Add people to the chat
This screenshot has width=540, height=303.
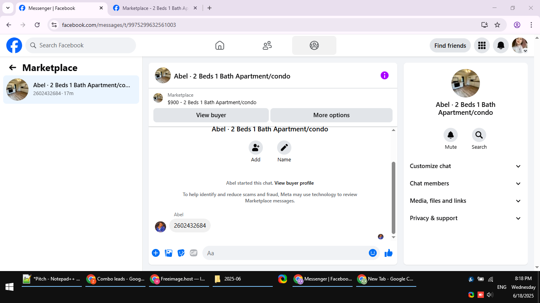[x=256, y=148]
